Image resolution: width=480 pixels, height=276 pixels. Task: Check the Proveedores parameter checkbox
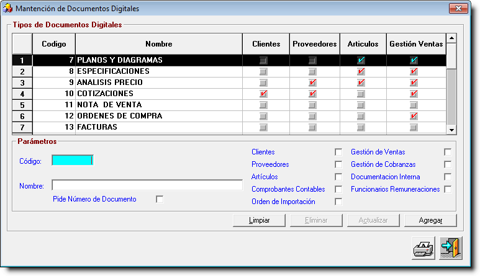[338, 164]
